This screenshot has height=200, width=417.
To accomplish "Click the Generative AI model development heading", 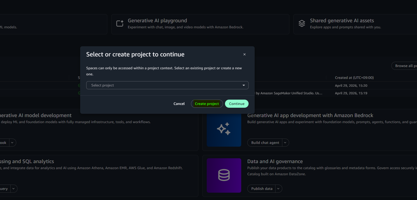I will (36, 115).
